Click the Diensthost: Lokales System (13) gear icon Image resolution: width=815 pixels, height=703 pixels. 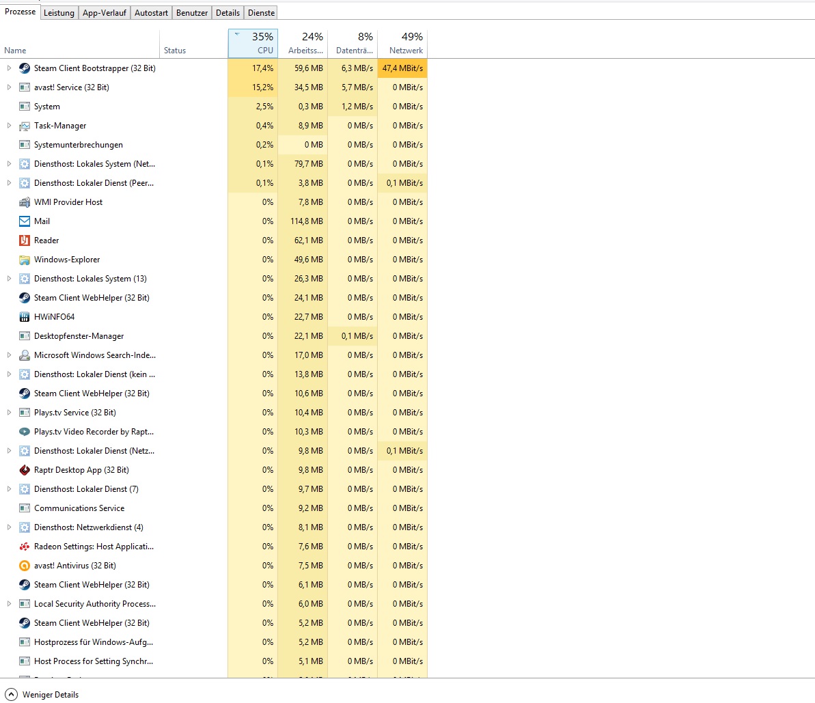[25, 279]
